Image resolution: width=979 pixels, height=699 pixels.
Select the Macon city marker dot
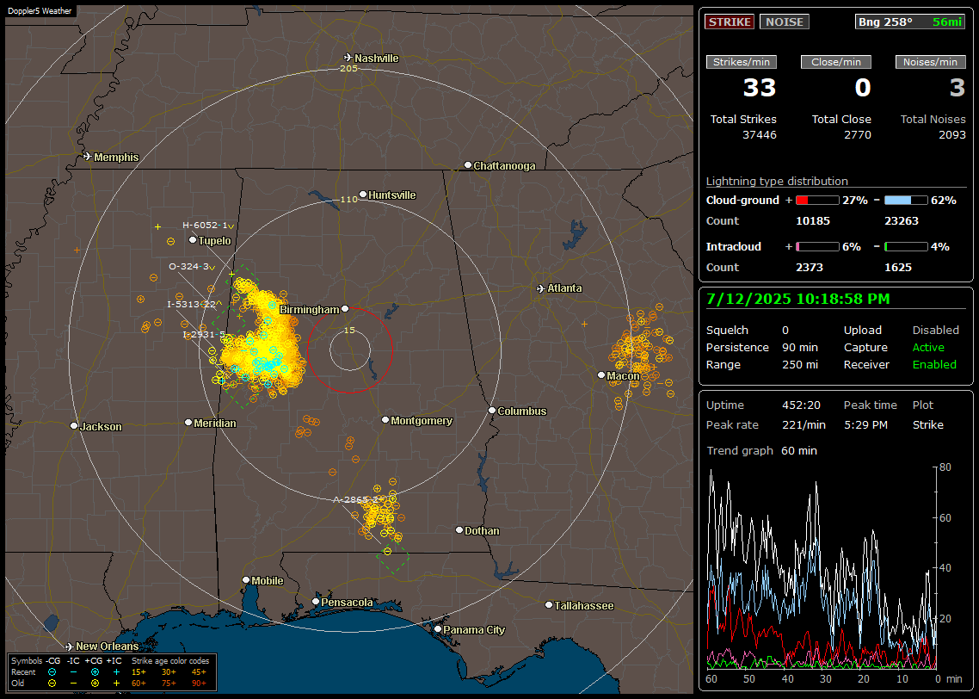tap(601, 374)
